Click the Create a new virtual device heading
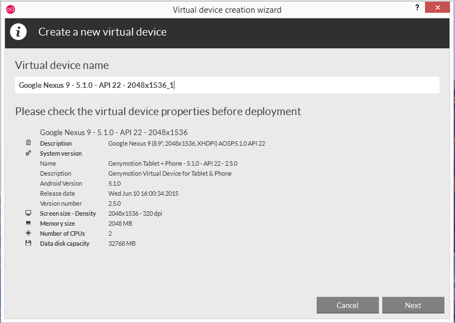 [102, 32]
